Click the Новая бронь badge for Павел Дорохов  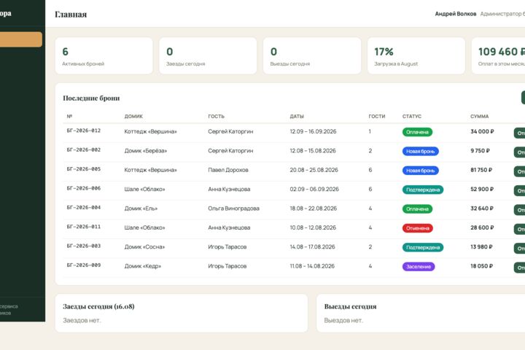420,171
